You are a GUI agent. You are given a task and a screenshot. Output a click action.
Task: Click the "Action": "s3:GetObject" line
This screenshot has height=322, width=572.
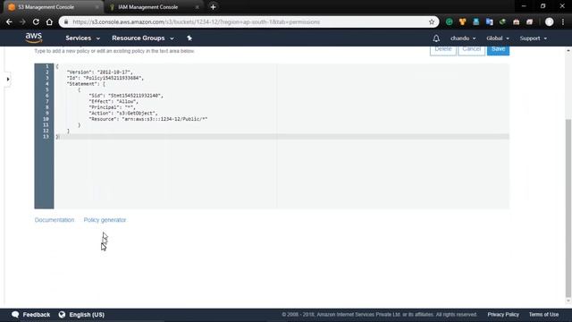(123, 114)
